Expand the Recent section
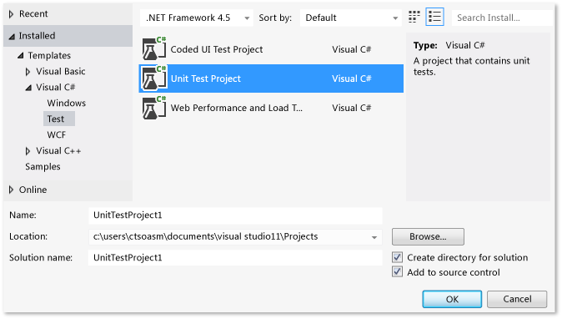Image resolution: width=562 pixels, height=319 pixels. 11,14
